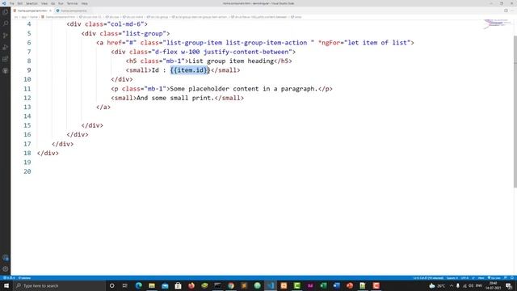Open the weather widget on taskbar
This screenshot has height=291, width=517.
tap(437, 285)
